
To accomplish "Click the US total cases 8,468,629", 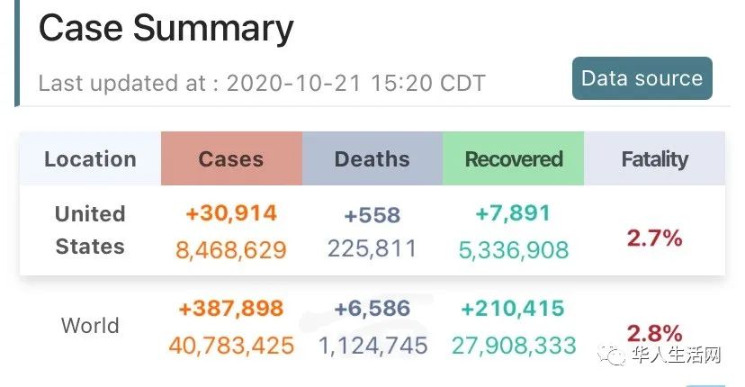I will (x=231, y=249).
